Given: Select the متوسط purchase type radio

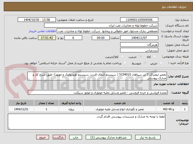Looking at the screenshot, I should click(145, 63).
